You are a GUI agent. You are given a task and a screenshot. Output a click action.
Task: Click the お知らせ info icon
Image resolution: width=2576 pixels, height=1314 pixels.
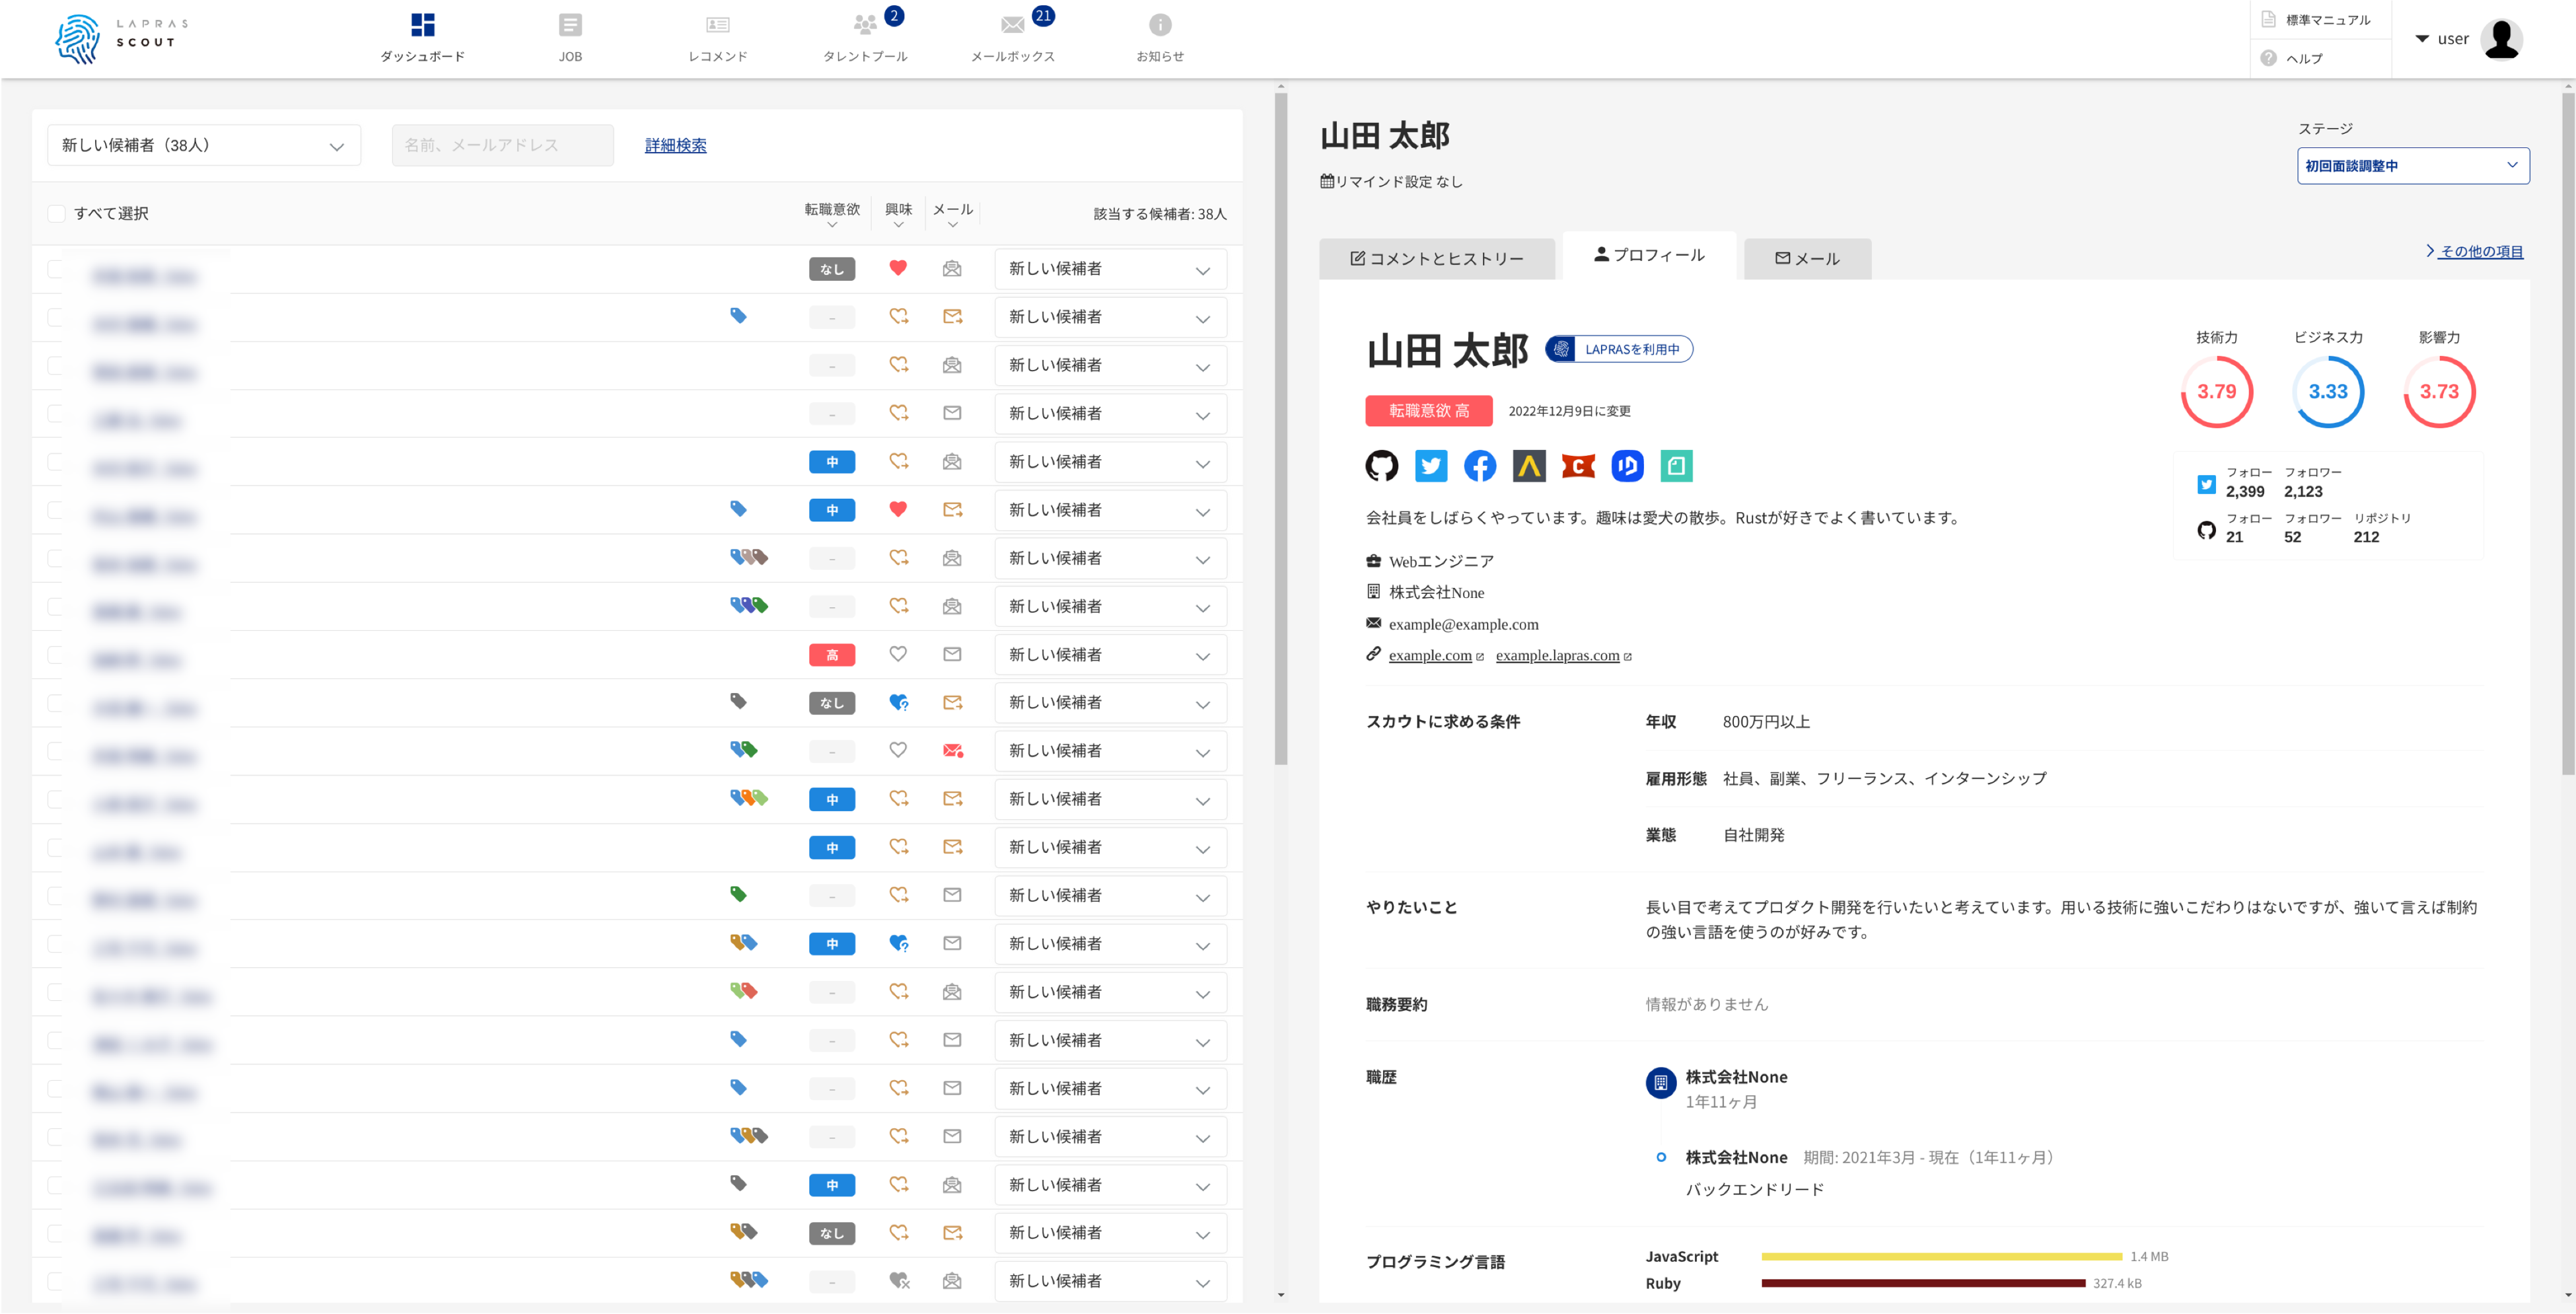1159,25
